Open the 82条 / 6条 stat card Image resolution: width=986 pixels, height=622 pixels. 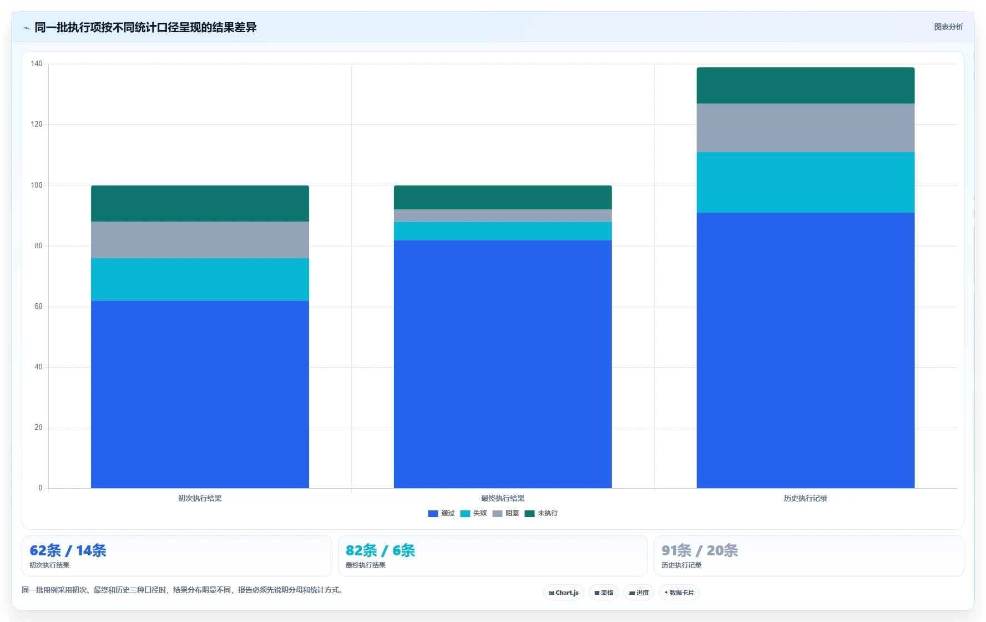tap(493, 556)
